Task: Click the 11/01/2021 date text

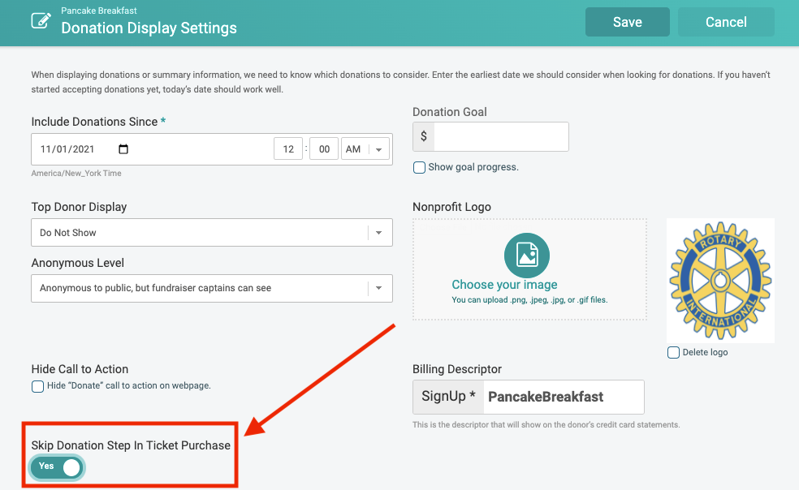Action: click(67, 149)
